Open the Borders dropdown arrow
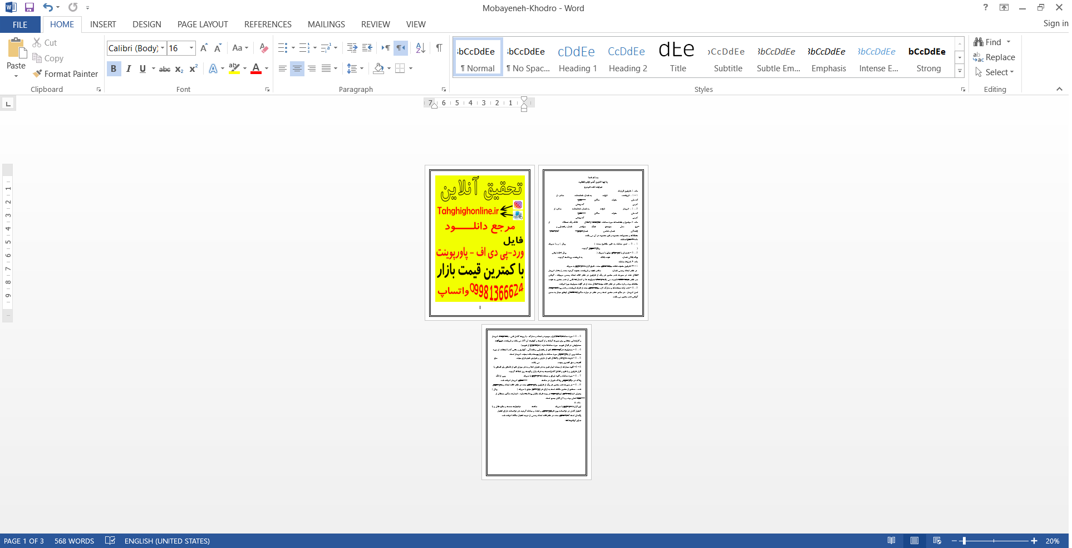 click(411, 68)
